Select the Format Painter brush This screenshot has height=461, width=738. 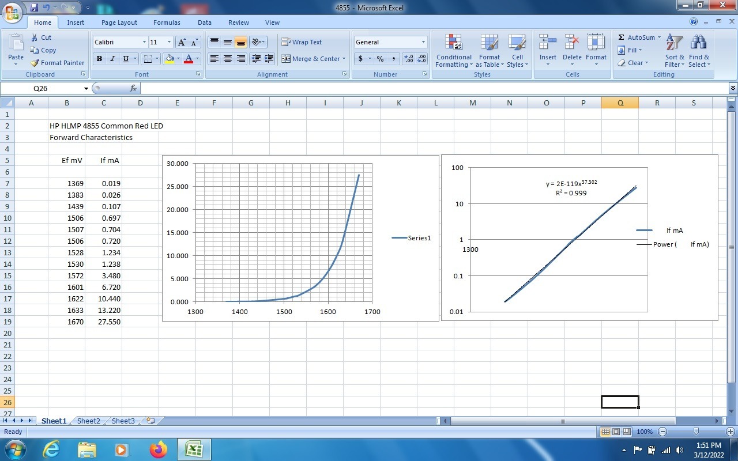coord(57,63)
